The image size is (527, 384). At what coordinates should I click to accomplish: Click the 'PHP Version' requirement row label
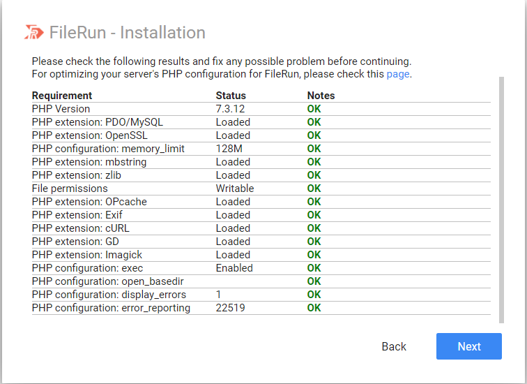[x=61, y=109]
